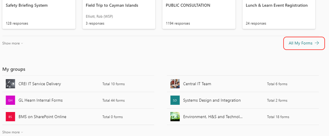The width and height of the screenshot is (329, 136).
Task: Click Environment, H&S group green avatar
Action: click(x=175, y=117)
